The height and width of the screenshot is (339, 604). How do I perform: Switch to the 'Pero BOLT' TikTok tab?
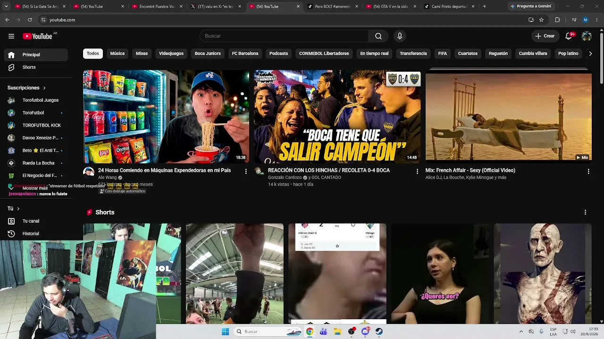(333, 7)
